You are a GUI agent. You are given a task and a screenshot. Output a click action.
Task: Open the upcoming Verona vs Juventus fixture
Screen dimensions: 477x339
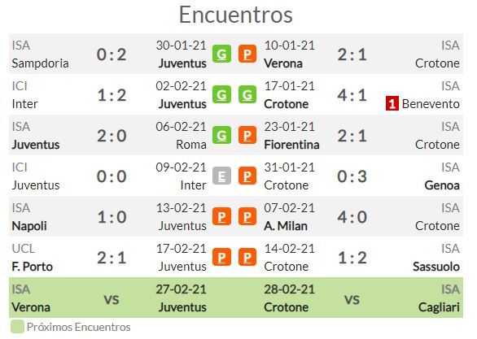[109, 298]
